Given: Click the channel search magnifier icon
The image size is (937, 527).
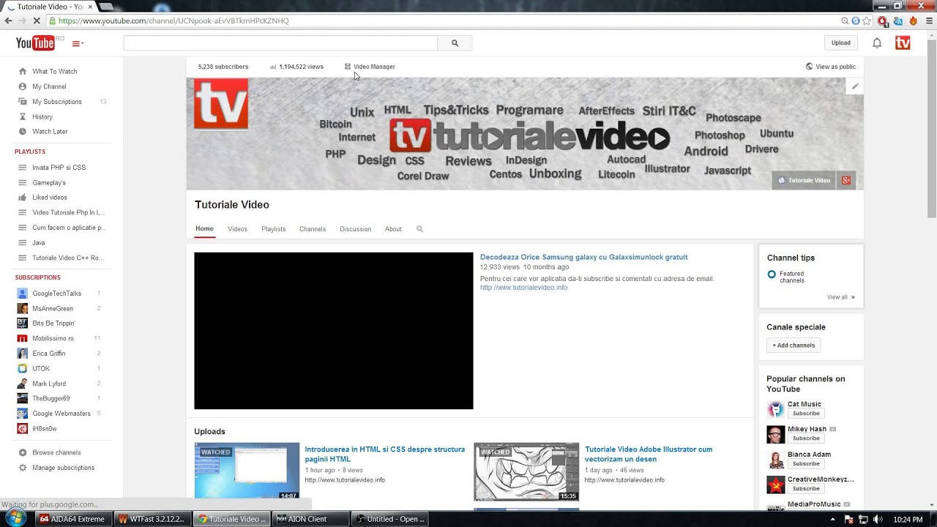Looking at the screenshot, I should [419, 229].
